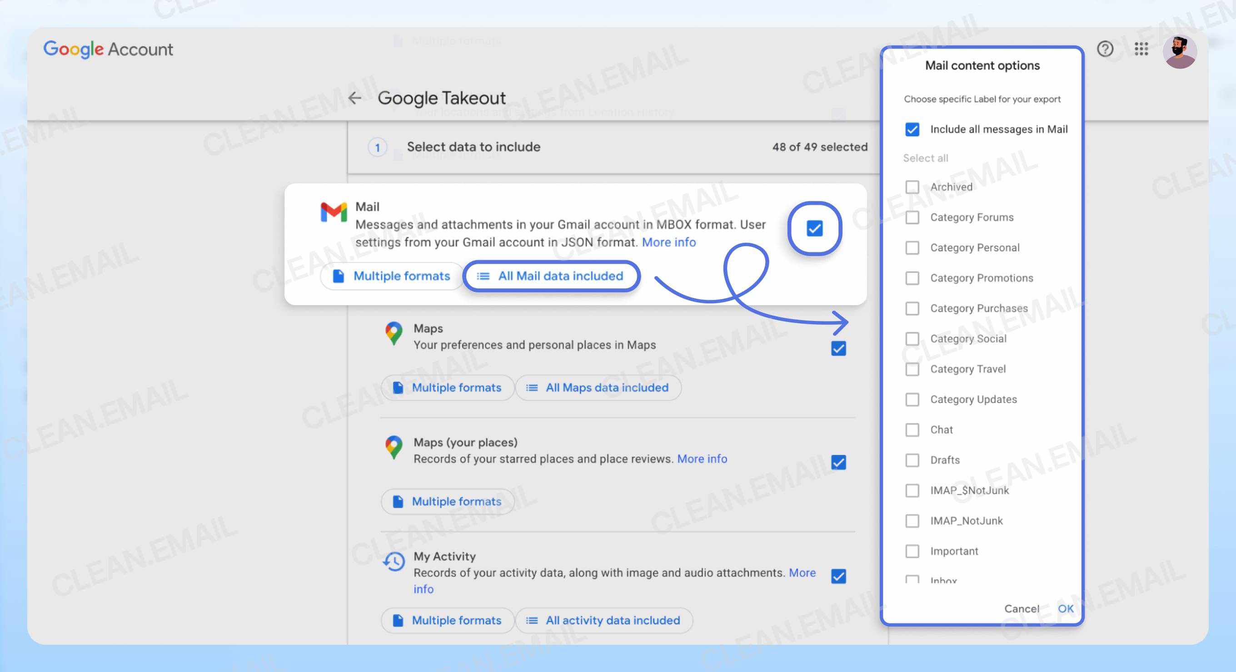Open All Mail data included options

point(551,276)
